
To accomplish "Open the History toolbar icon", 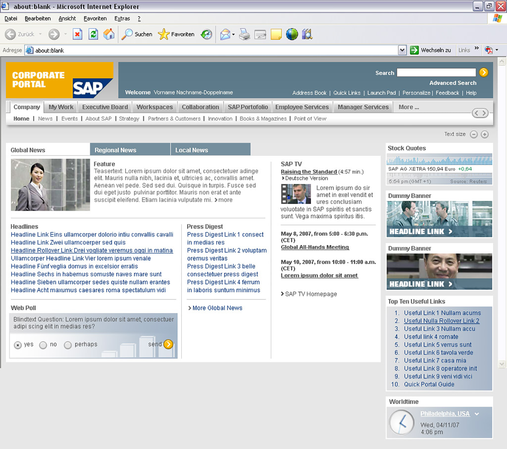I will [206, 34].
